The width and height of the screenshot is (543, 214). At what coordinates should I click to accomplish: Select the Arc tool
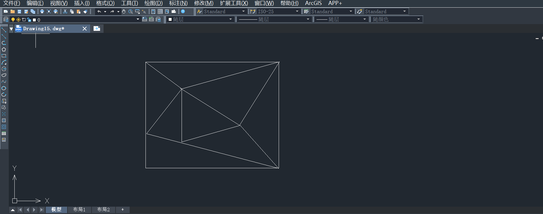pyautogui.click(x=4, y=62)
